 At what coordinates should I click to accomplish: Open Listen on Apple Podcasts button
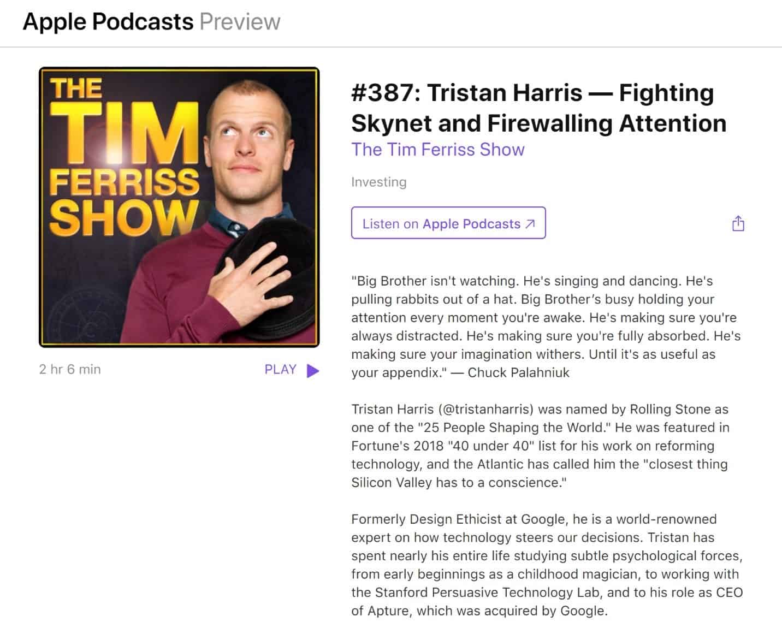pyautogui.click(x=448, y=223)
